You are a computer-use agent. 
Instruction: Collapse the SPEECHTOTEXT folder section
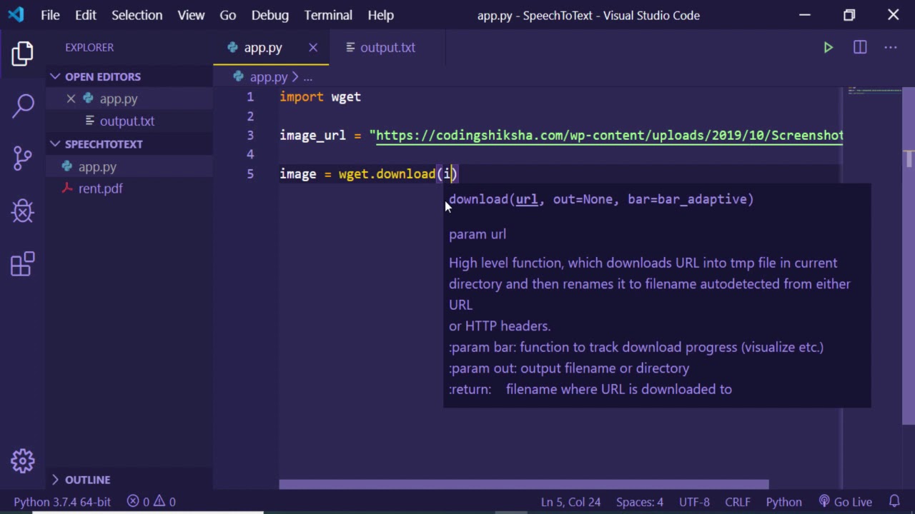(103, 144)
